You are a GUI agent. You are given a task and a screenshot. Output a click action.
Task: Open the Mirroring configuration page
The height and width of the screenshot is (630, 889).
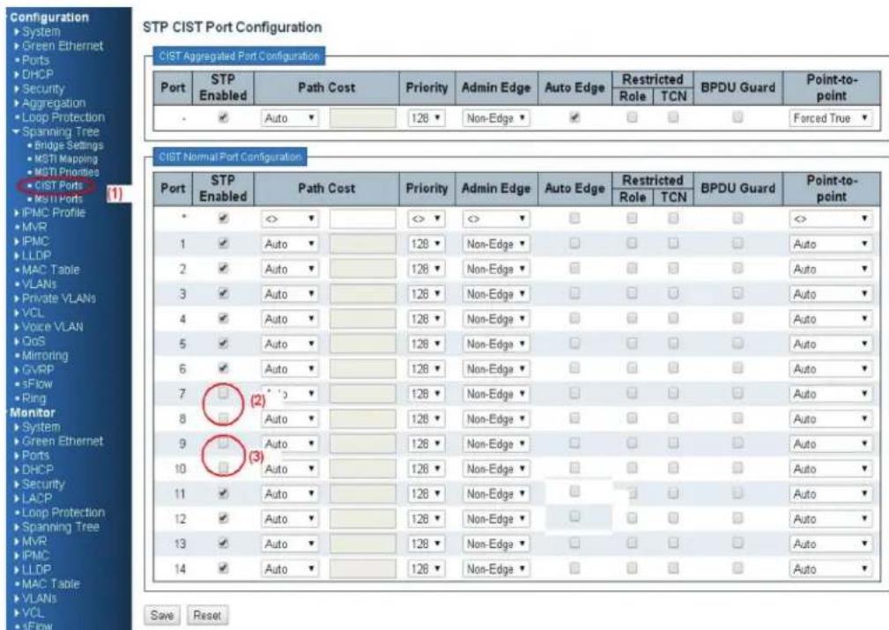45,356
